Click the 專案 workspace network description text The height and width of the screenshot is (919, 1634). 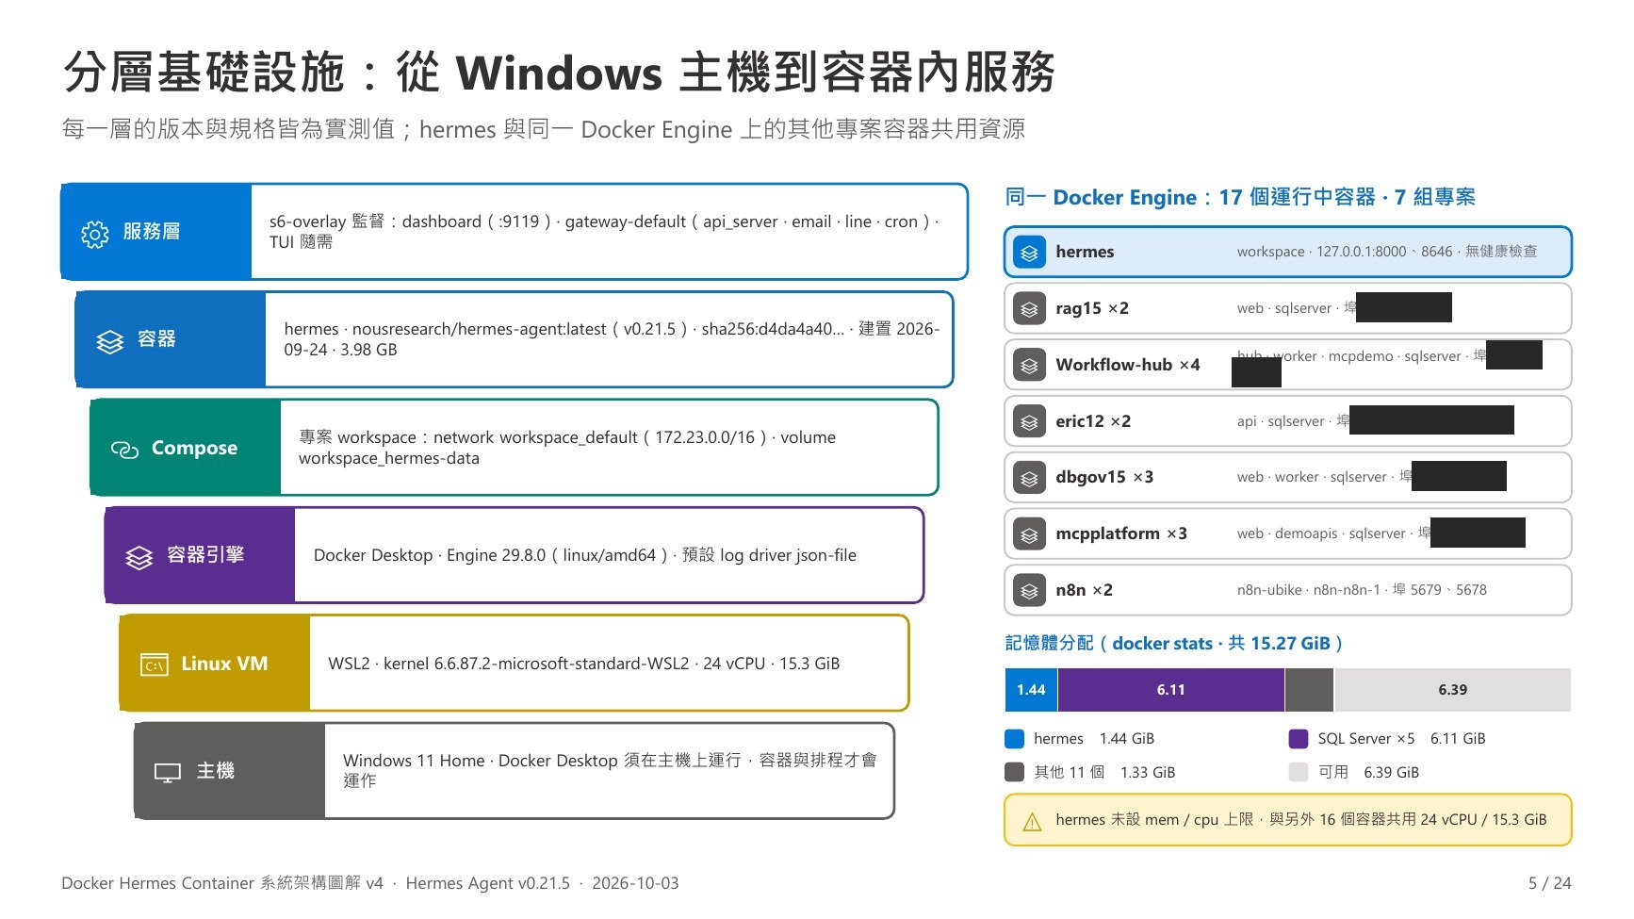567,448
